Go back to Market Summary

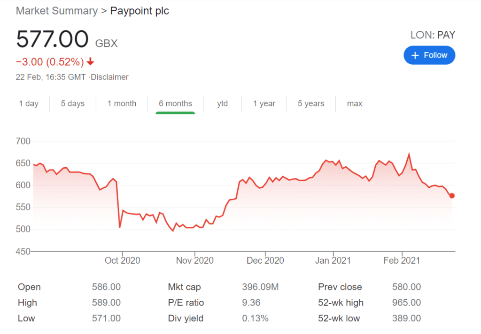pyautogui.click(x=56, y=10)
